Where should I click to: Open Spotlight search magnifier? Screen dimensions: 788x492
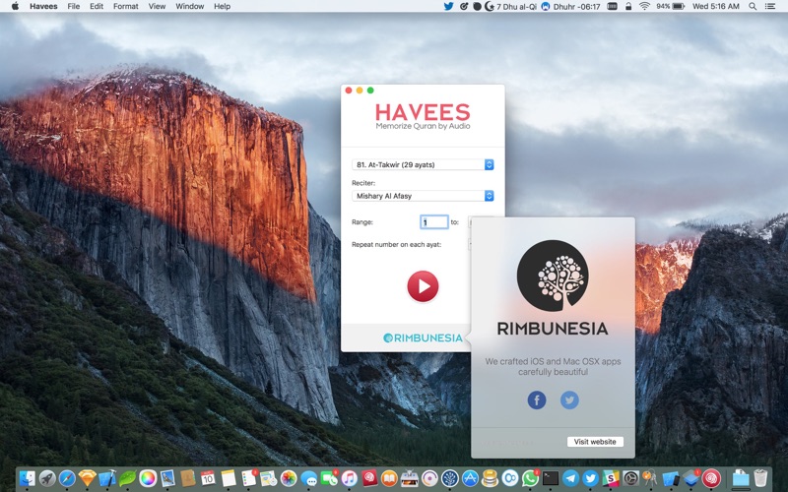(753, 6)
